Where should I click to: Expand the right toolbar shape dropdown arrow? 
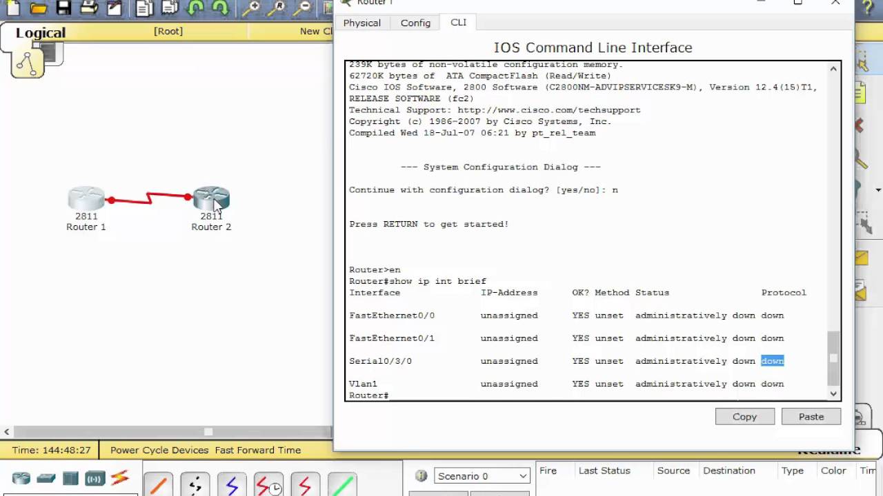click(878, 190)
